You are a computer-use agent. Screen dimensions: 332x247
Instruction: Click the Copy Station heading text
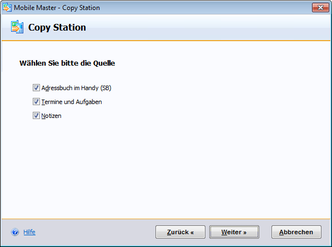pyautogui.click(x=57, y=27)
